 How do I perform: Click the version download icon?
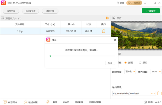(x=145, y=102)
